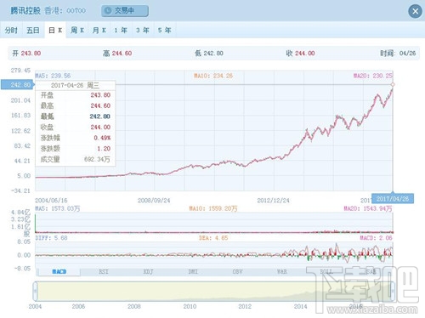Viewport: 425px width, 318px height.
Task: Click left handle of timeline range slider
Action: point(35,291)
